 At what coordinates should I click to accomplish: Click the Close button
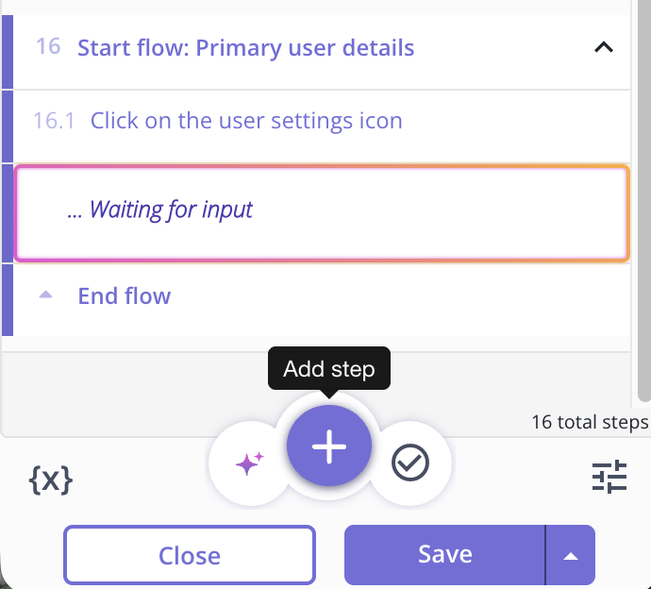point(190,555)
